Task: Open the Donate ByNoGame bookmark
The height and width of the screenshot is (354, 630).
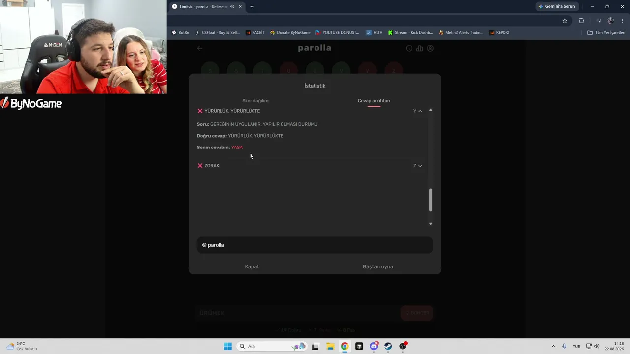Action: point(290,33)
